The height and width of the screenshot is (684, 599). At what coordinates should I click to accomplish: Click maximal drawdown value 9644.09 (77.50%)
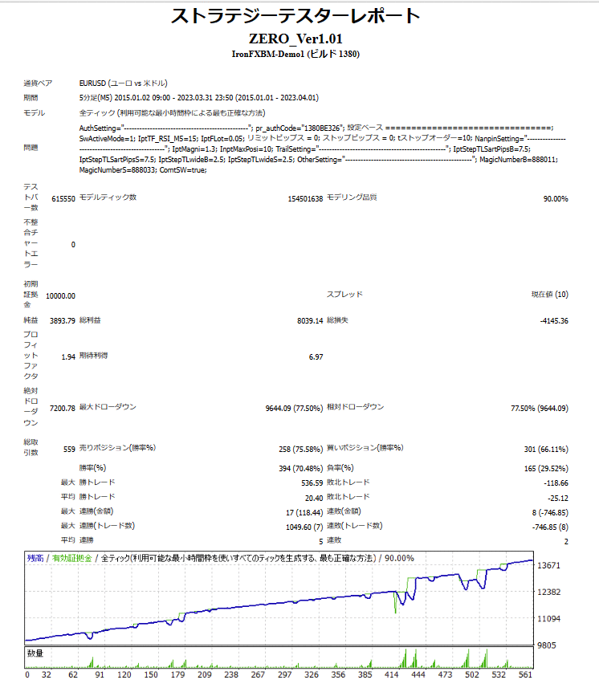pyautogui.click(x=294, y=409)
